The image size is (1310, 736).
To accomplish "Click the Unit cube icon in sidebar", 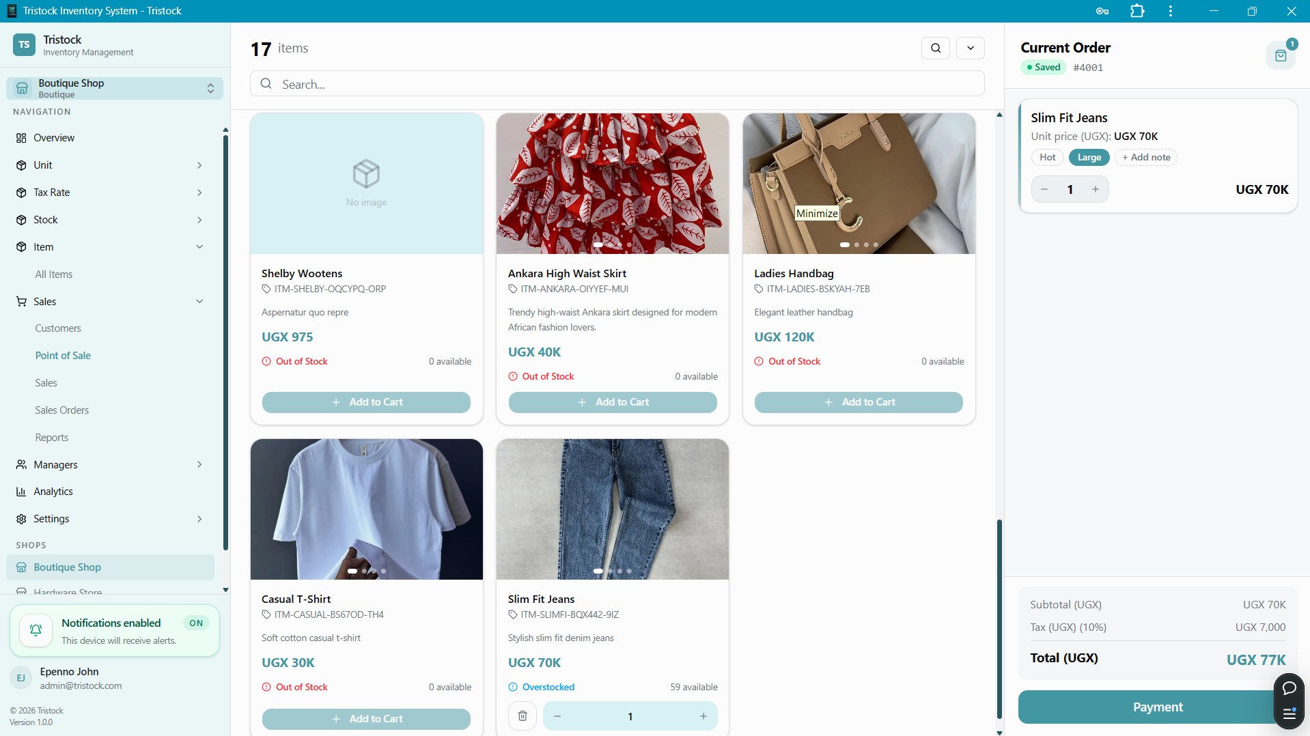I will point(21,165).
